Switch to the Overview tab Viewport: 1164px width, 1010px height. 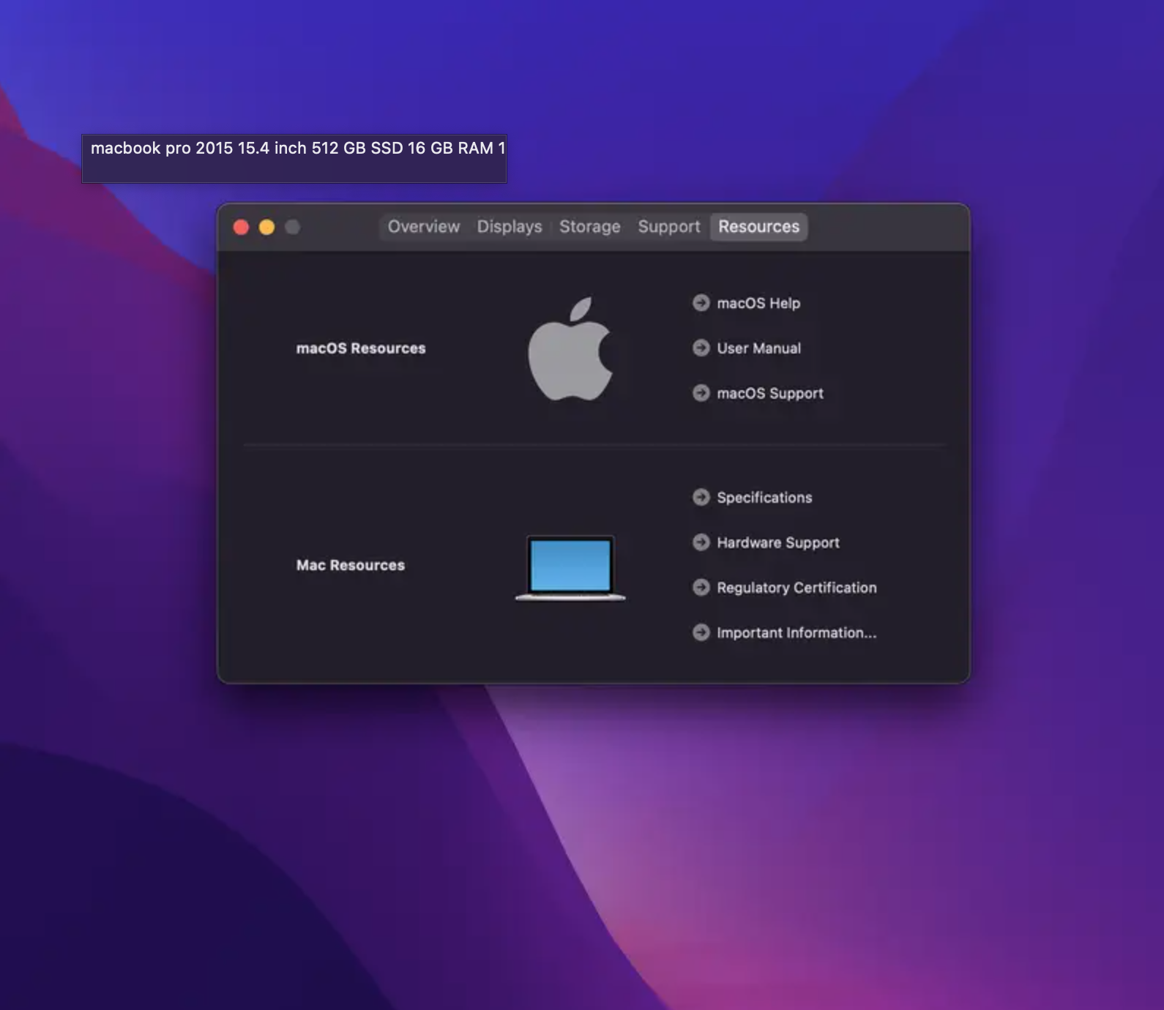coord(424,227)
